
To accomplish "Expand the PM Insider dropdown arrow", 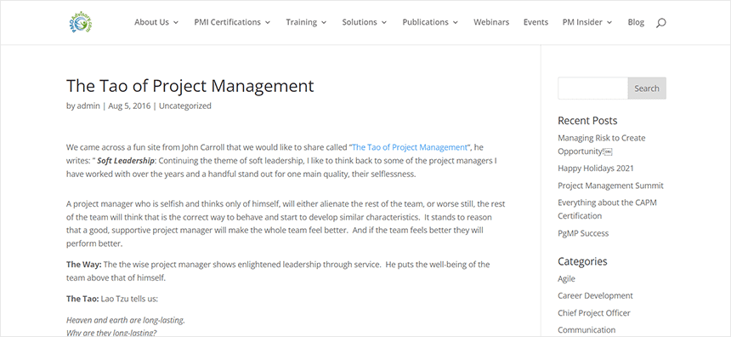I will pyautogui.click(x=609, y=22).
